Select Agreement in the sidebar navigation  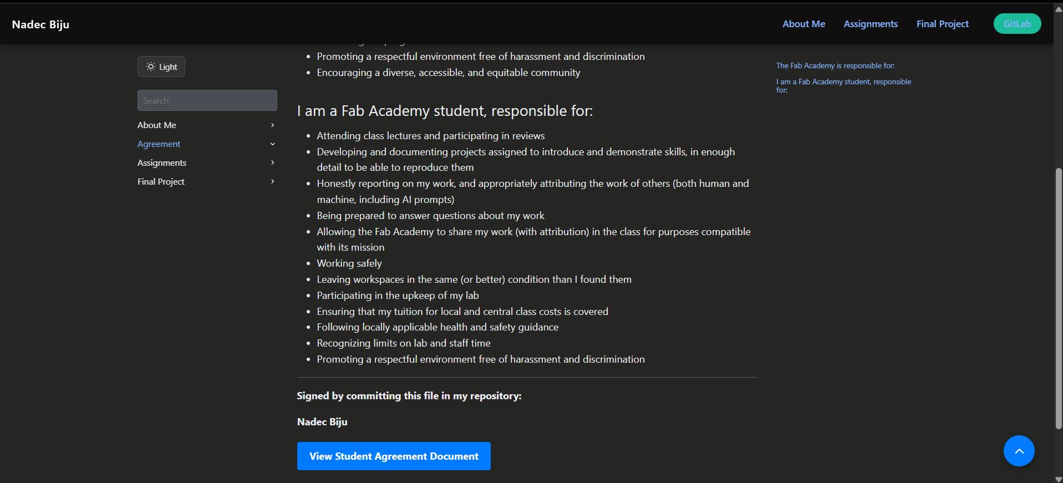coord(159,144)
